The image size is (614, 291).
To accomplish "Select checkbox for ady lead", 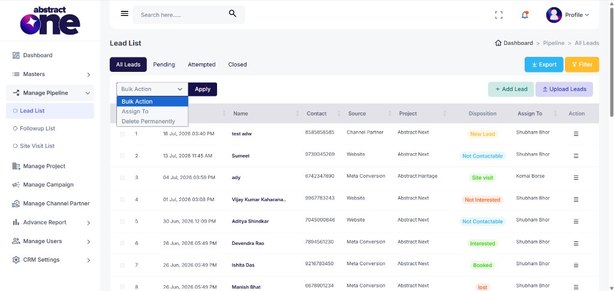I will [122, 178].
